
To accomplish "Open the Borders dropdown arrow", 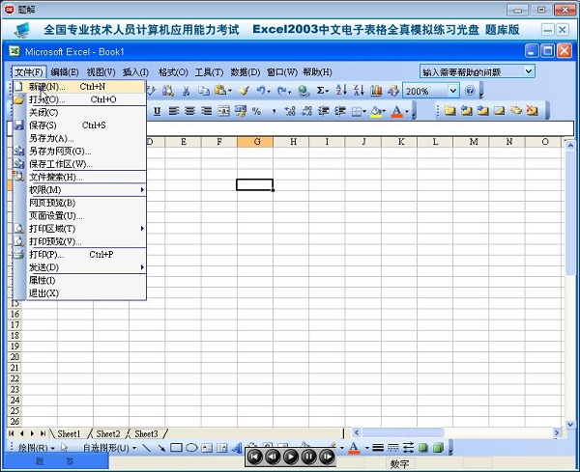I will point(364,111).
